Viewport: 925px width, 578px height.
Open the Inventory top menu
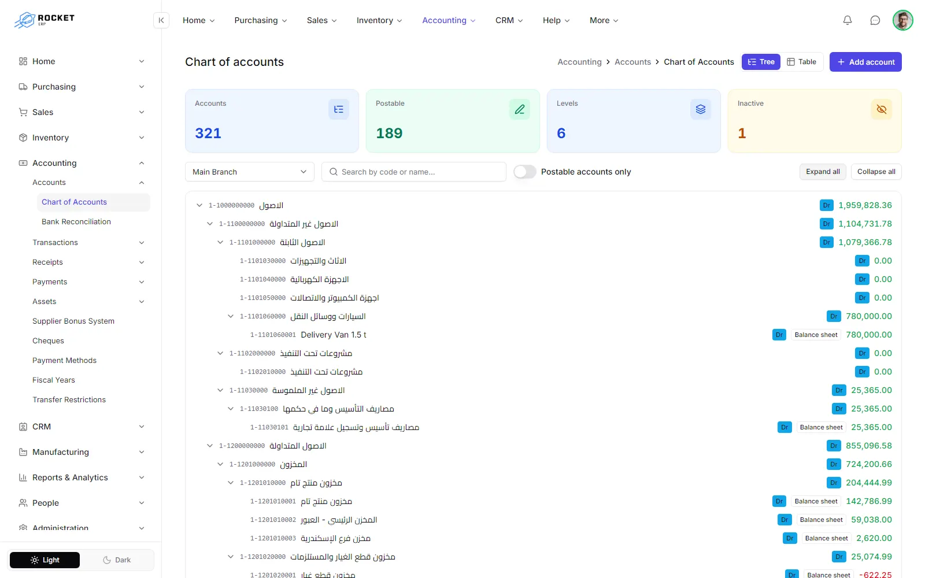click(379, 20)
